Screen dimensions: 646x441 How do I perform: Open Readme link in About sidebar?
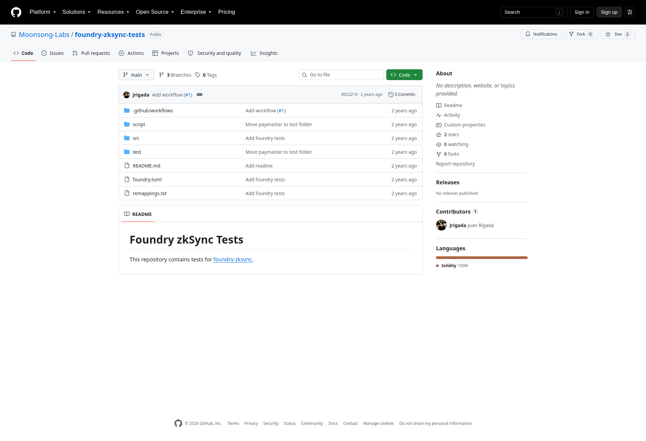449,105
